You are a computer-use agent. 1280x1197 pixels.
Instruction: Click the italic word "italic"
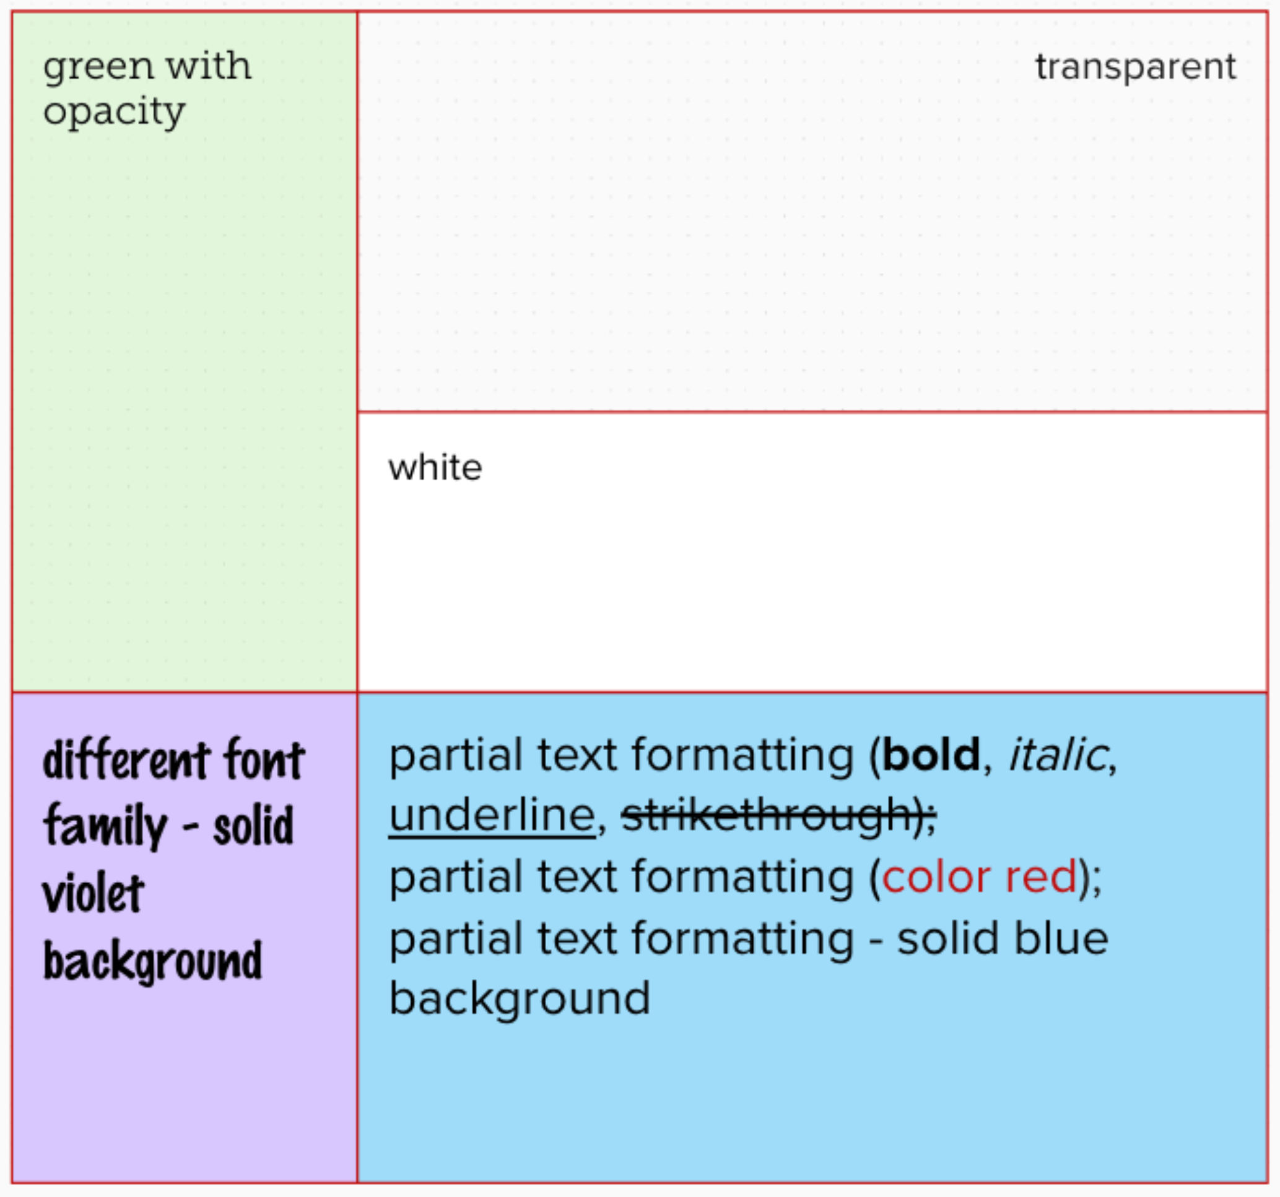coord(1058,755)
